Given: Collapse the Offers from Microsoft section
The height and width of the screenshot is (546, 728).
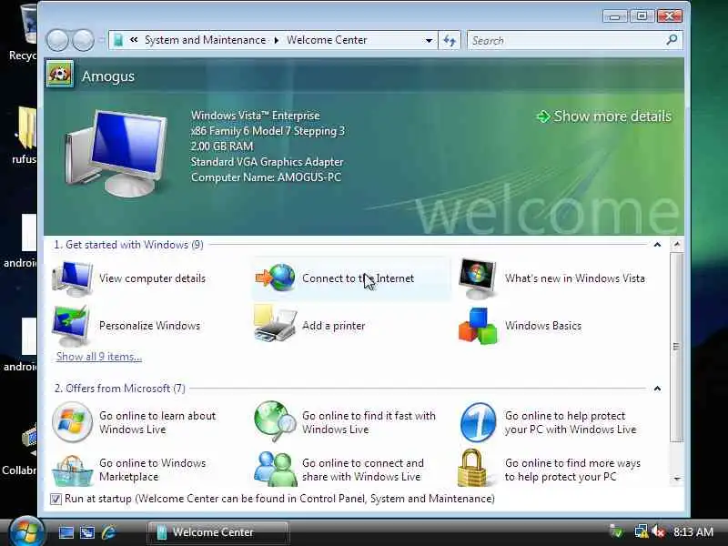Looking at the screenshot, I should click(x=657, y=389).
